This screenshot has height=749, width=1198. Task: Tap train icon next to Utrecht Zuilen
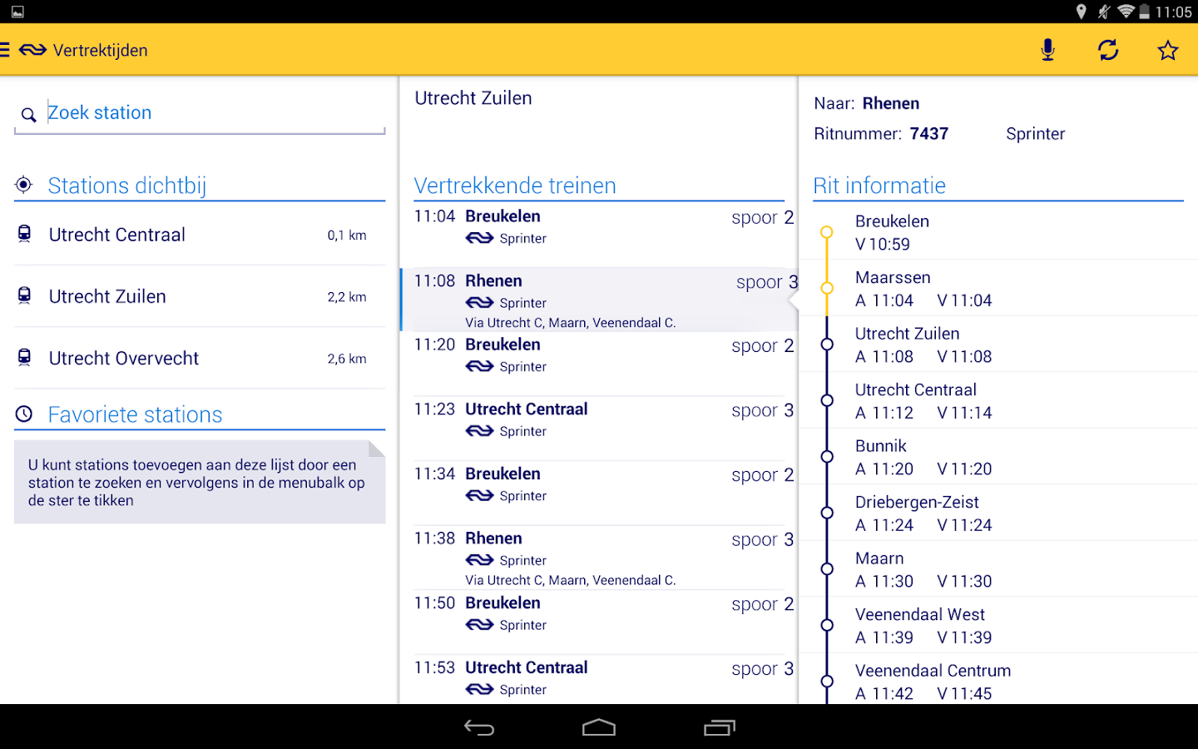tap(25, 295)
